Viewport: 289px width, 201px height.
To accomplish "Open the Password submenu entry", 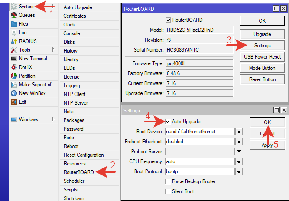I will (89, 129).
